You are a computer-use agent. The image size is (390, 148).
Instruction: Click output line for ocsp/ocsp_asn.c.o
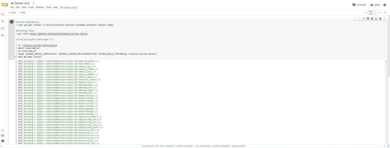tap(58, 130)
